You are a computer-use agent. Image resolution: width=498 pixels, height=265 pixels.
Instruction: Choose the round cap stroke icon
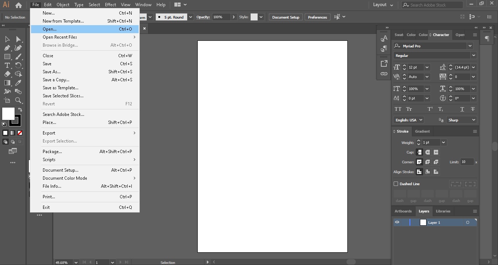pos(428,152)
